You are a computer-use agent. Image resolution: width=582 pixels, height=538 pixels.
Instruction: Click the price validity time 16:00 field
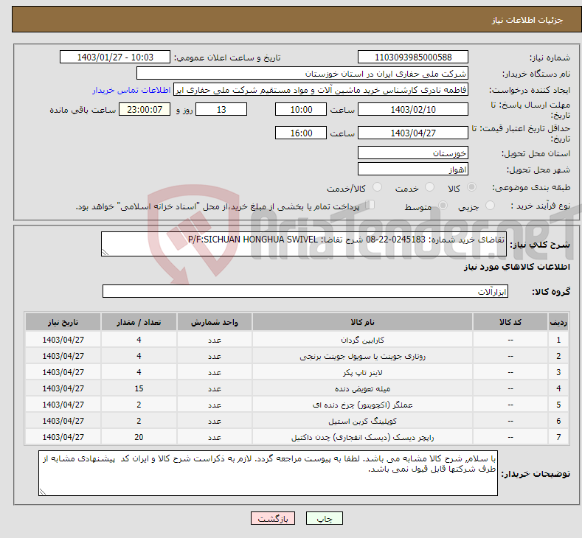pyautogui.click(x=301, y=133)
